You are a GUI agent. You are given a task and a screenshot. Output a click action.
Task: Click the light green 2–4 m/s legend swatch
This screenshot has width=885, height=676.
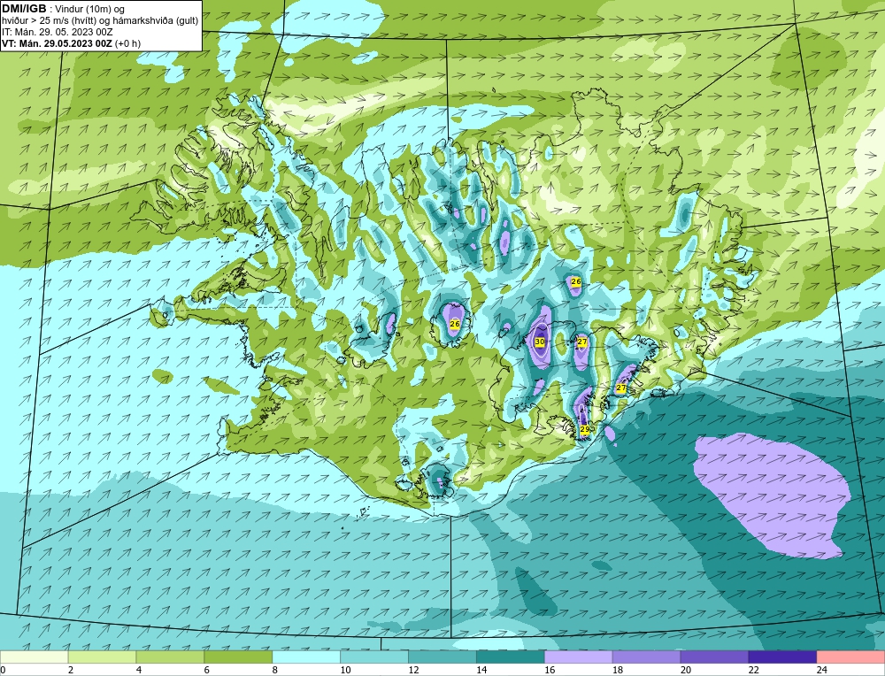102,657
